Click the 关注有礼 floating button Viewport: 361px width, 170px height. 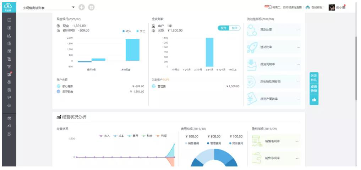314,77
